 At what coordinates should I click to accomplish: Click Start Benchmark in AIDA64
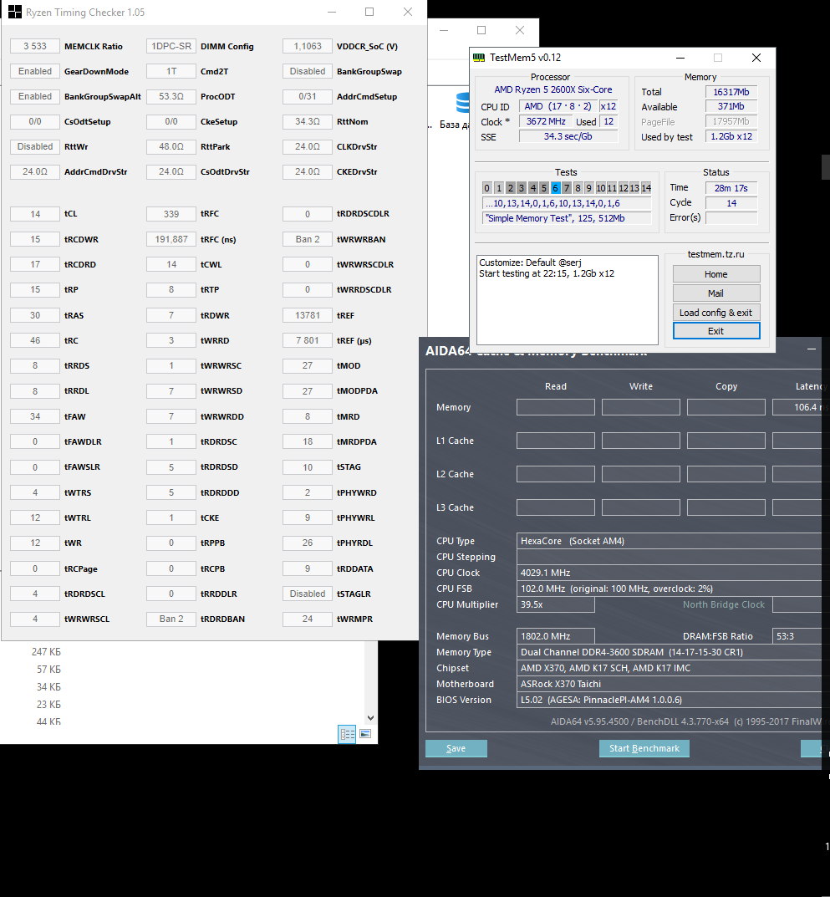pyautogui.click(x=644, y=748)
